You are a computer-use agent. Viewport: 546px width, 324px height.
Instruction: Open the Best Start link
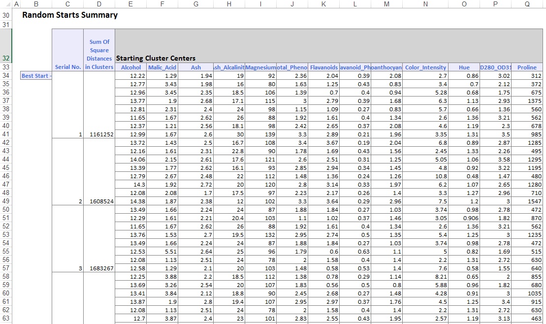tap(36, 76)
